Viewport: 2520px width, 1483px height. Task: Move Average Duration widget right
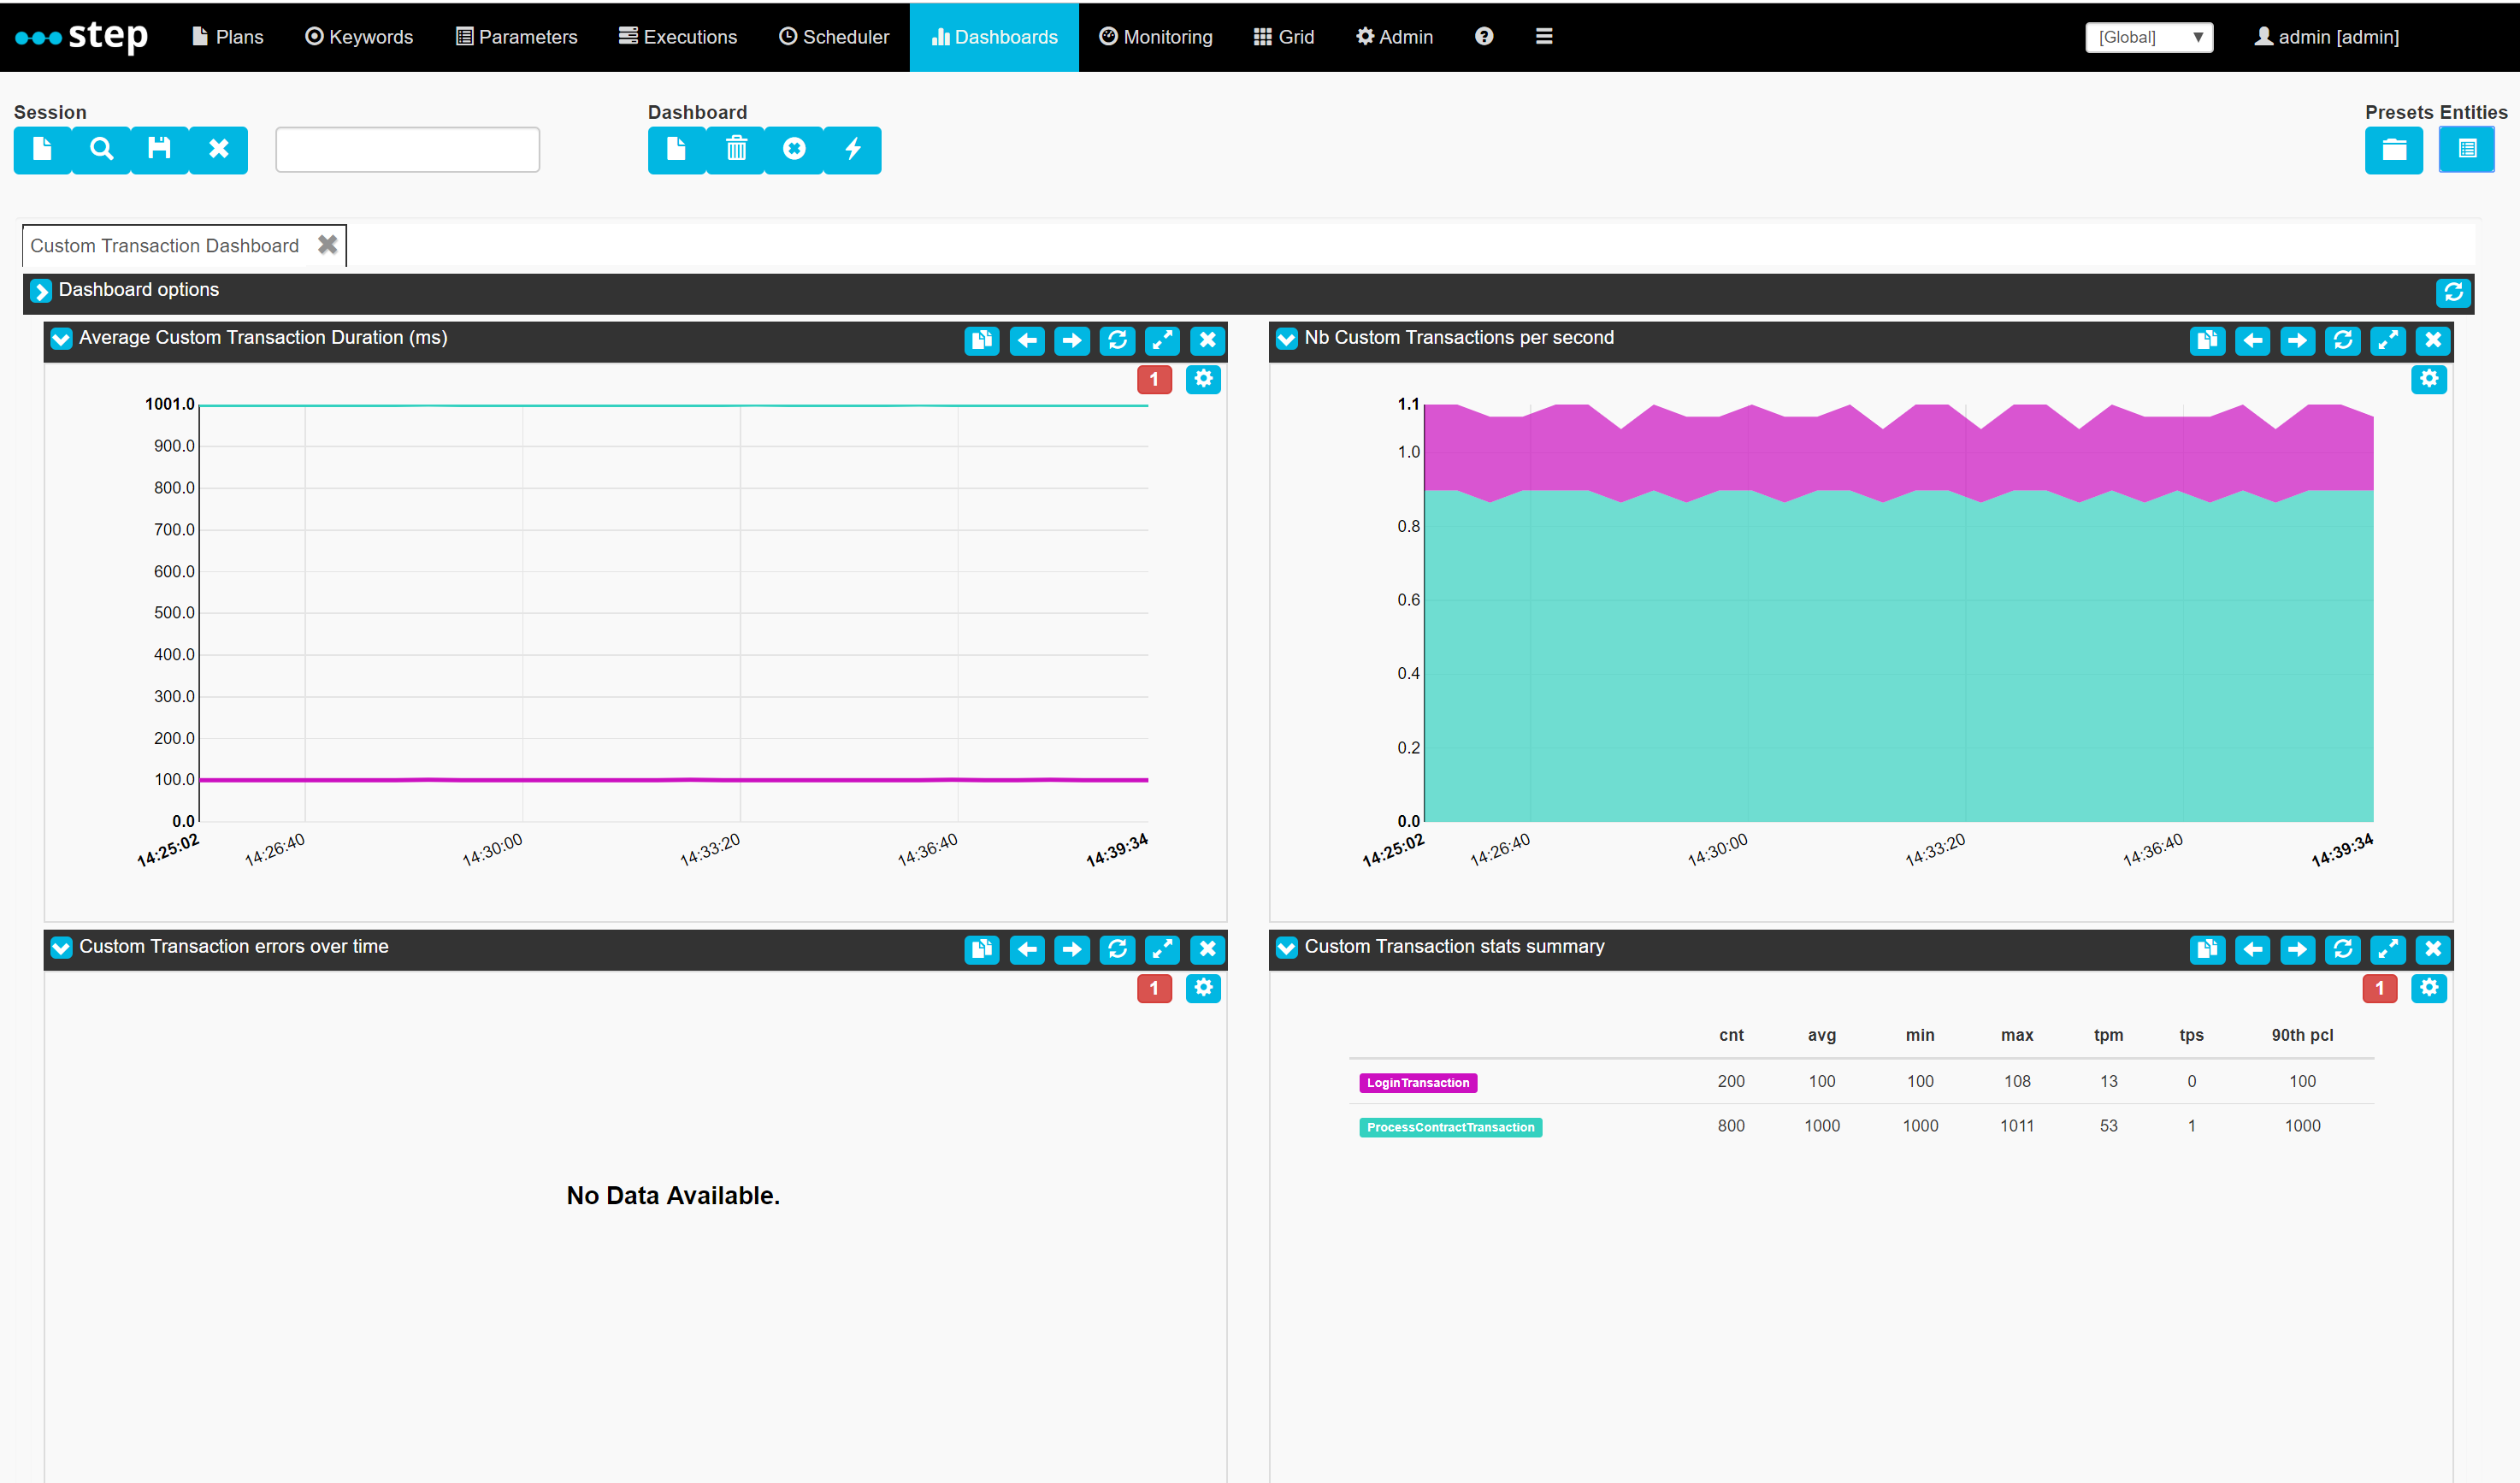pyautogui.click(x=1072, y=341)
